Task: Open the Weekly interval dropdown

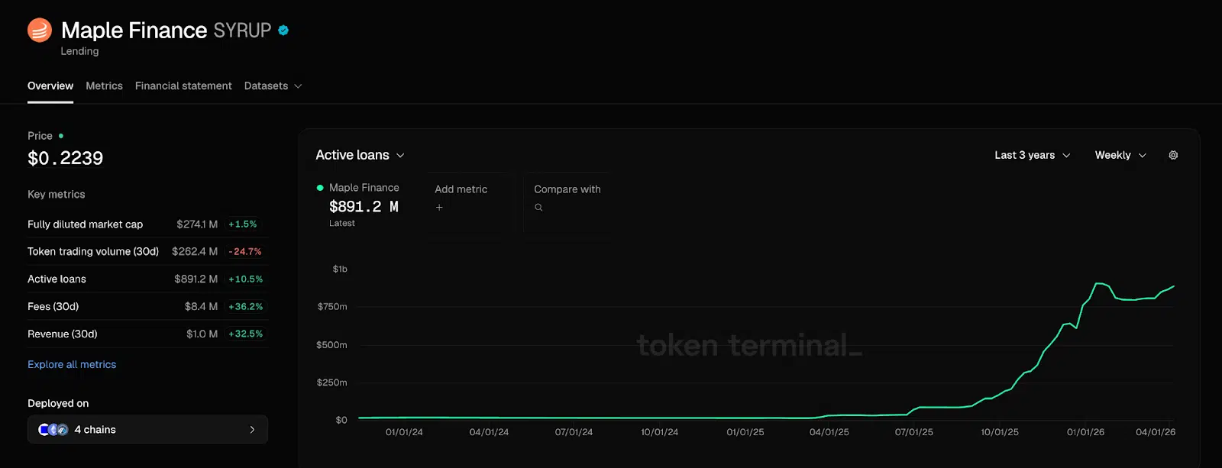Action: coord(1120,155)
